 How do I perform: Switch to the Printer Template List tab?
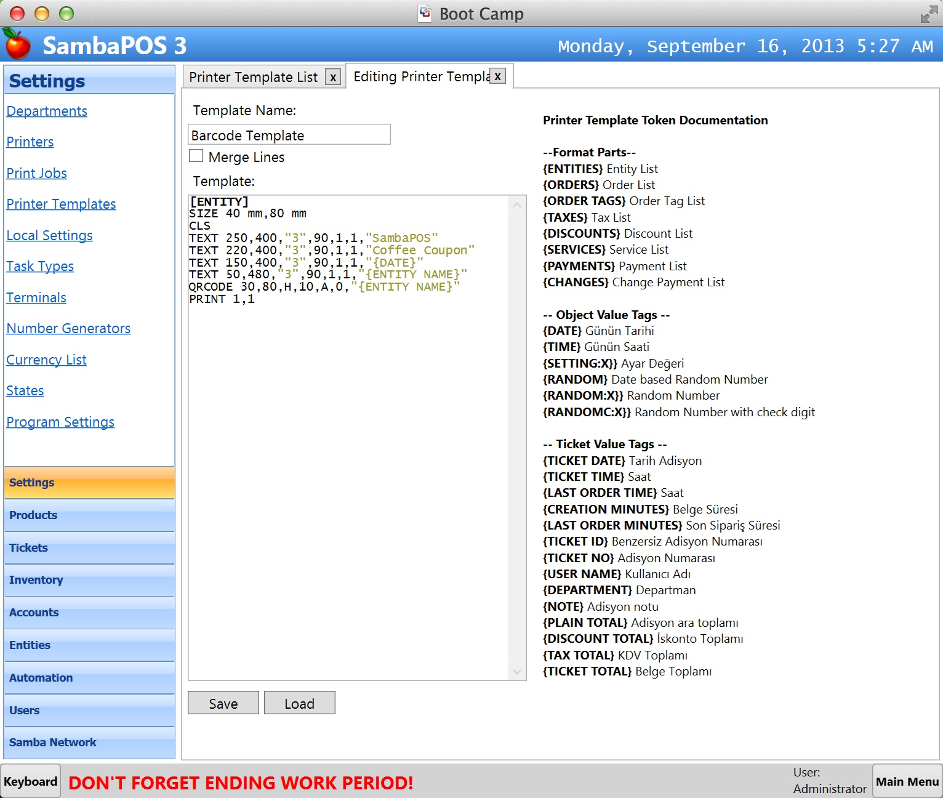(253, 78)
